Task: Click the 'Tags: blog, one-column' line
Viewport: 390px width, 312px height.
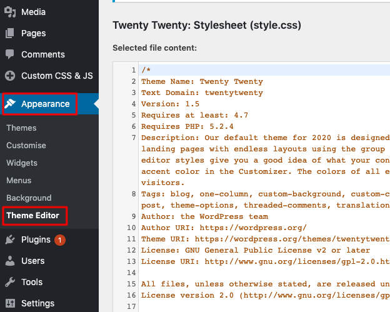Action: coord(266,194)
